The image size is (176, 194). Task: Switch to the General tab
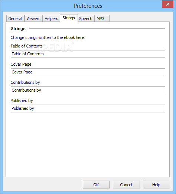(15, 19)
